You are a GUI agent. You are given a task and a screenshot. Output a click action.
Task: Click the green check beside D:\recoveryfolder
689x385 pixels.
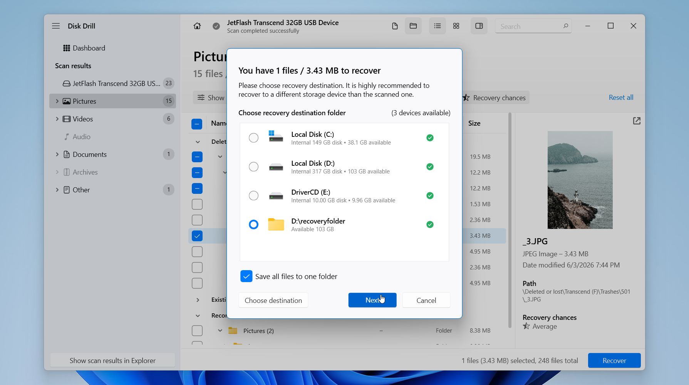point(430,224)
